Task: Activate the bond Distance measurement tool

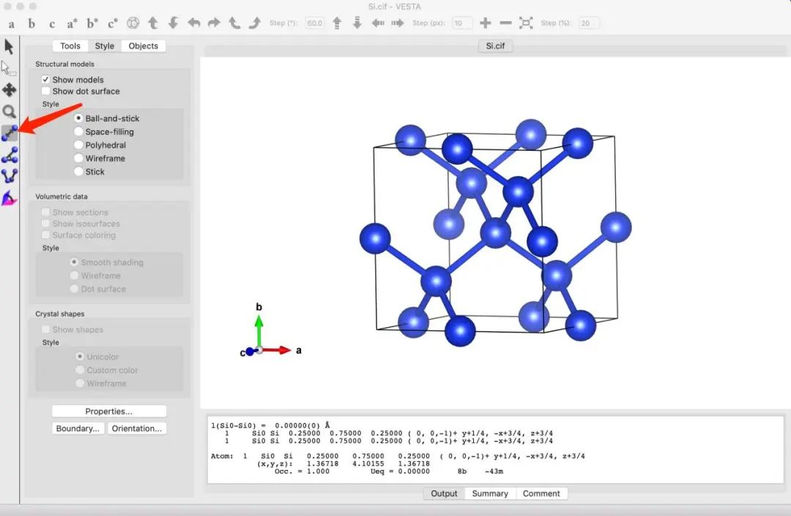Action: pyautogui.click(x=10, y=133)
